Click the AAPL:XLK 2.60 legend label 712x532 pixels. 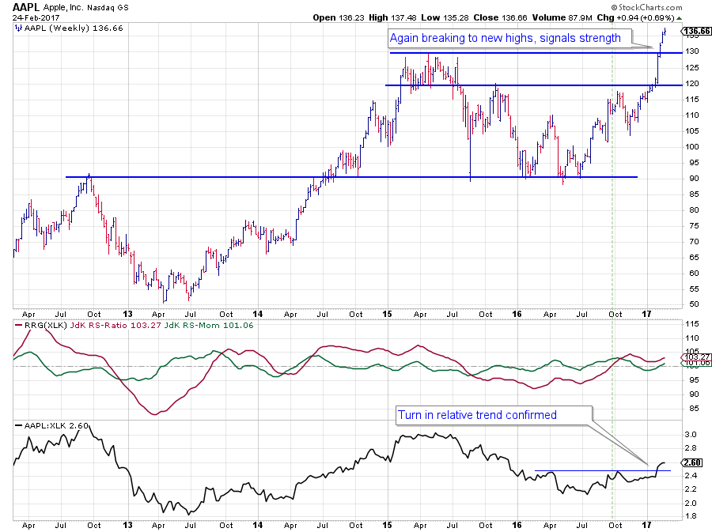coord(56,425)
